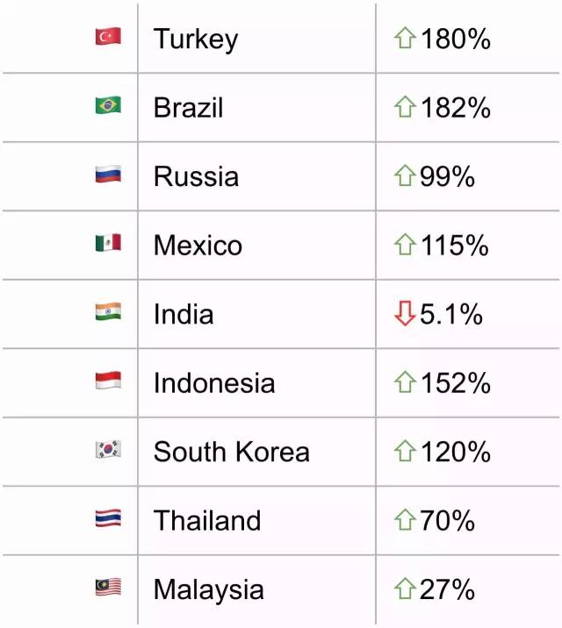Image resolution: width=562 pixels, height=628 pixels.
Task: Select the Mexico flag icon
Action: click(x=108, y=243)
